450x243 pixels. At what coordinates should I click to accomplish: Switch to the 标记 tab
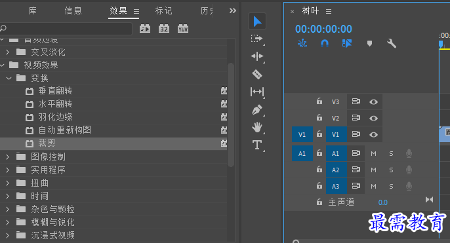(x=163, y=11)
